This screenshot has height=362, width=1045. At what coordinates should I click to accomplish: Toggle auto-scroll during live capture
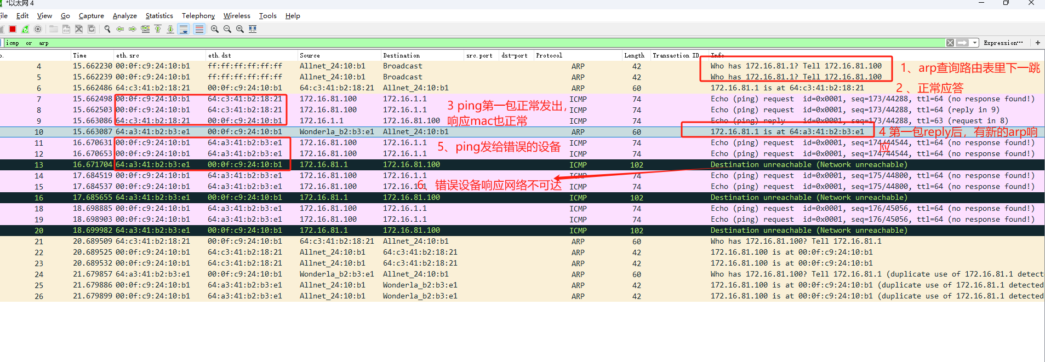pyautogui.click(x=184, y=29)
